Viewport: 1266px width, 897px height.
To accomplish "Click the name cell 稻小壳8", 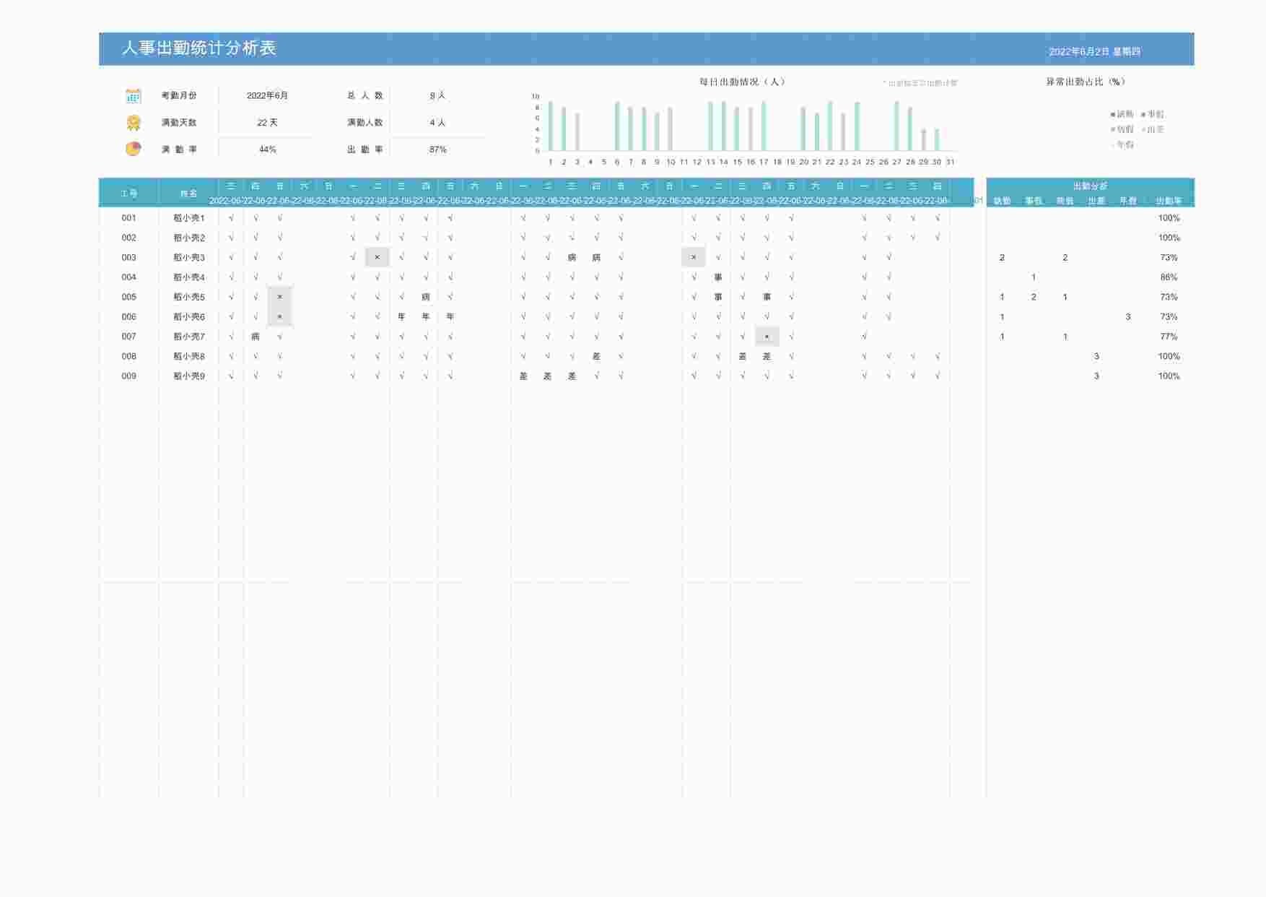I will coord(188,356).
